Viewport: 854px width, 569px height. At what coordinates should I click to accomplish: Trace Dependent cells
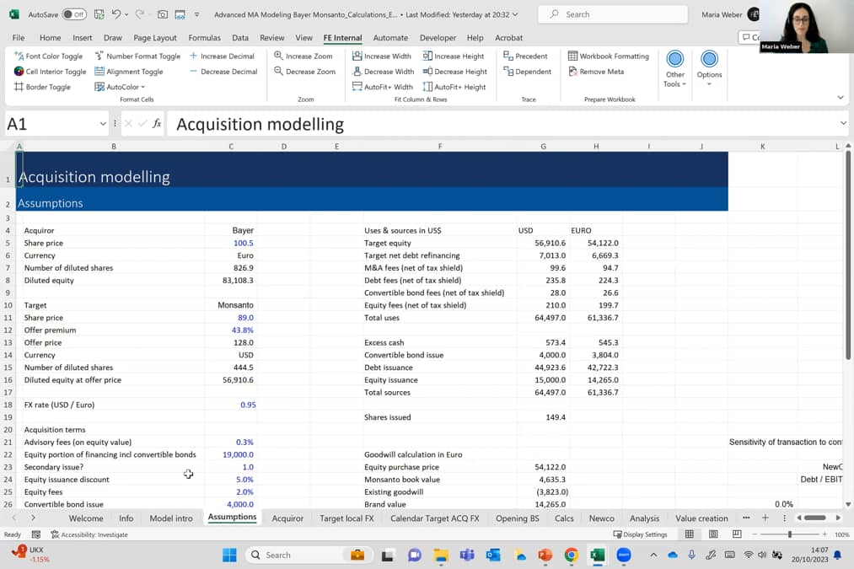click(527, 72)
